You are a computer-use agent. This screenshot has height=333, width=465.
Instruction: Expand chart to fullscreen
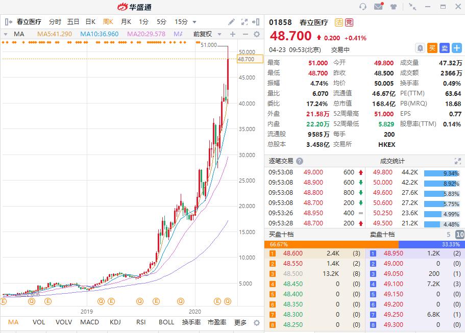[x=244, y=21]
